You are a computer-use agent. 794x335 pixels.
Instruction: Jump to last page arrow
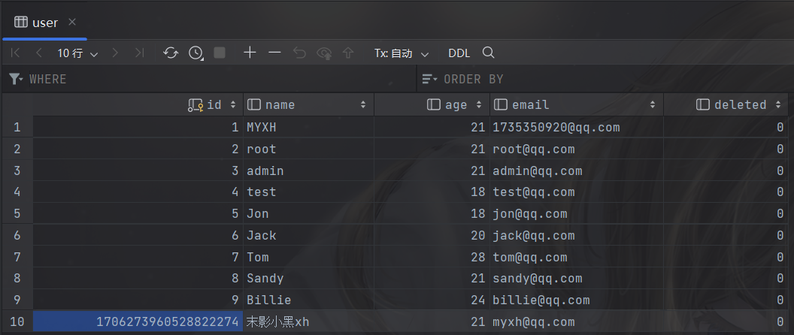pos(140,53)
